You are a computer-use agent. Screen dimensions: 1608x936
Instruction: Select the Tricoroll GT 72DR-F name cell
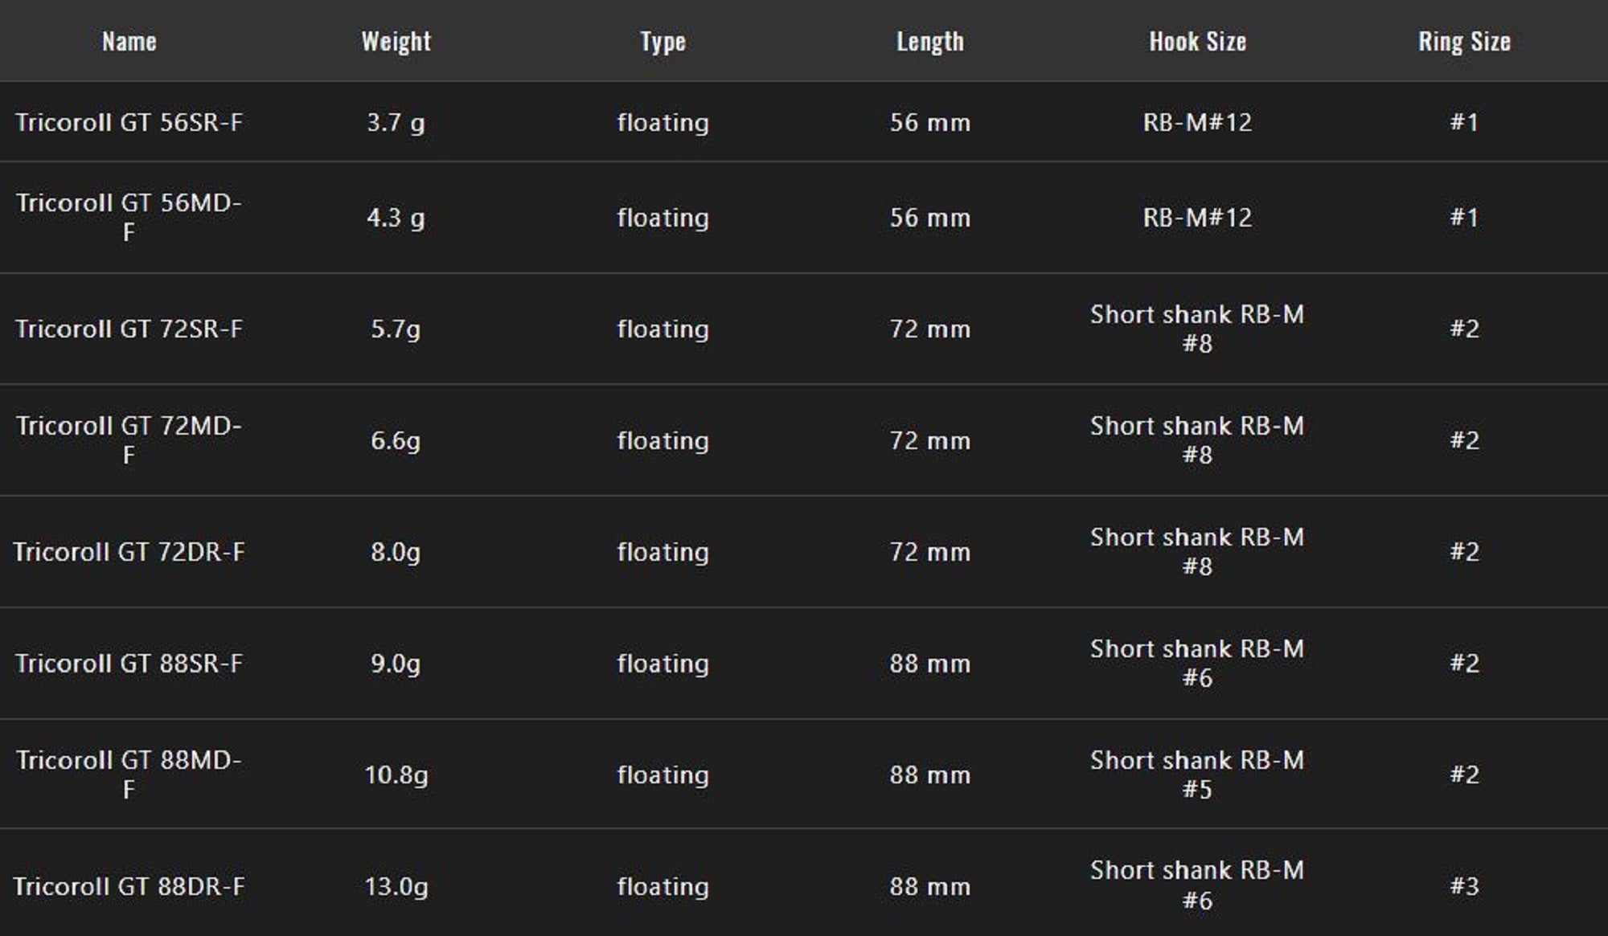(129, 552)
